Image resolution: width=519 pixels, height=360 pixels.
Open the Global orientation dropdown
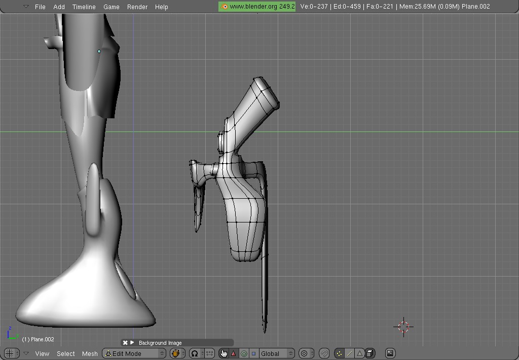click(x=277, y=353)
